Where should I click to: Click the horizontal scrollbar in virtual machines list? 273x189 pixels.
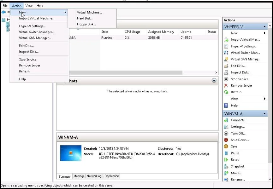pyautogui.click(x=126, y=72)
